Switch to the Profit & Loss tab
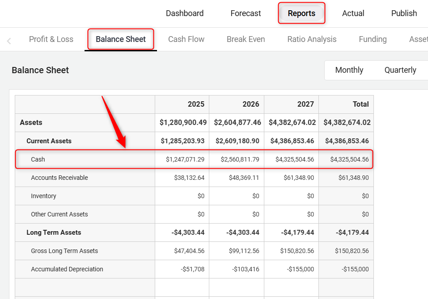The width and height of the screenshot is (428, 299). pyautogui.click(x=51, y=39)
